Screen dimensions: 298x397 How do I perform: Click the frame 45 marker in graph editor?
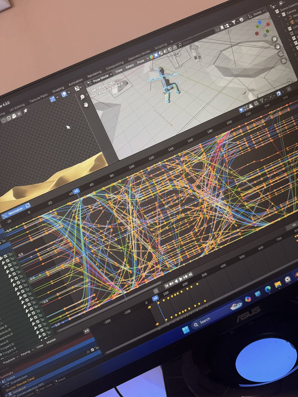point(76,191)
